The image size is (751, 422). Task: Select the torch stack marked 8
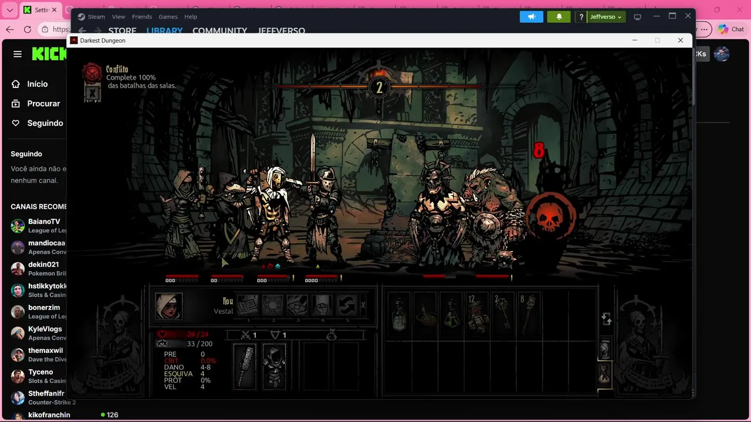(x=529, y=315)
